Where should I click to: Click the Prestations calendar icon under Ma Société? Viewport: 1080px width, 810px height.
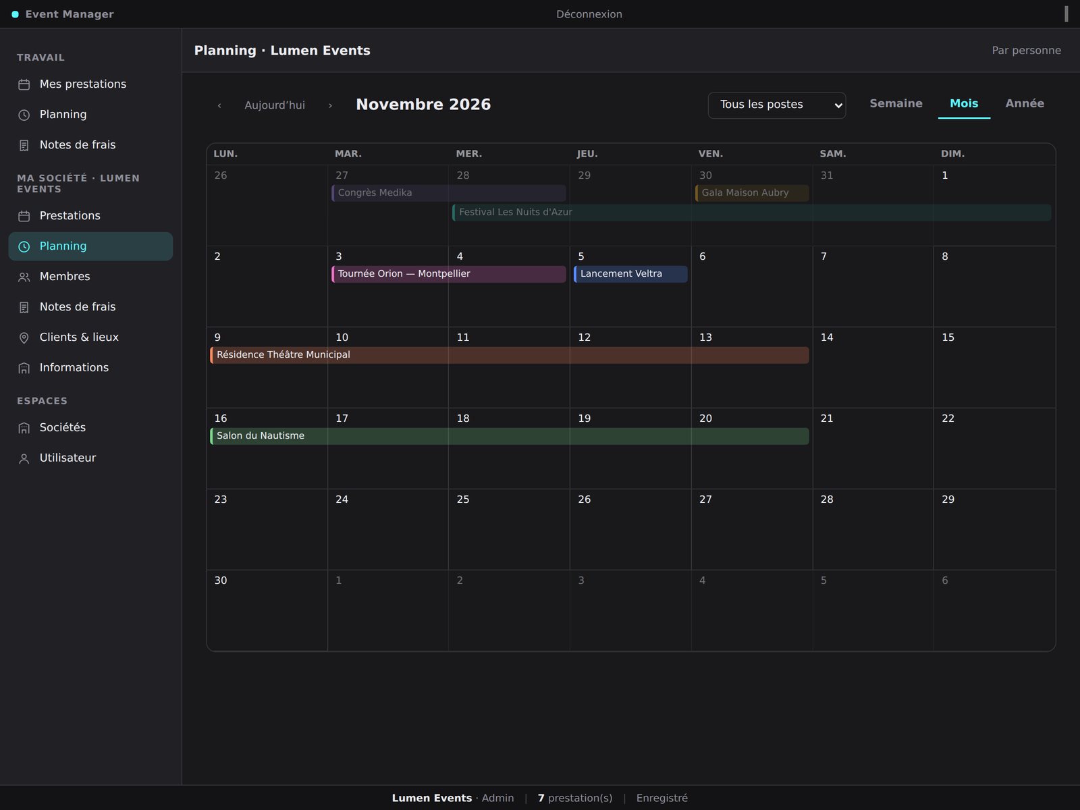tap(24, 216)
